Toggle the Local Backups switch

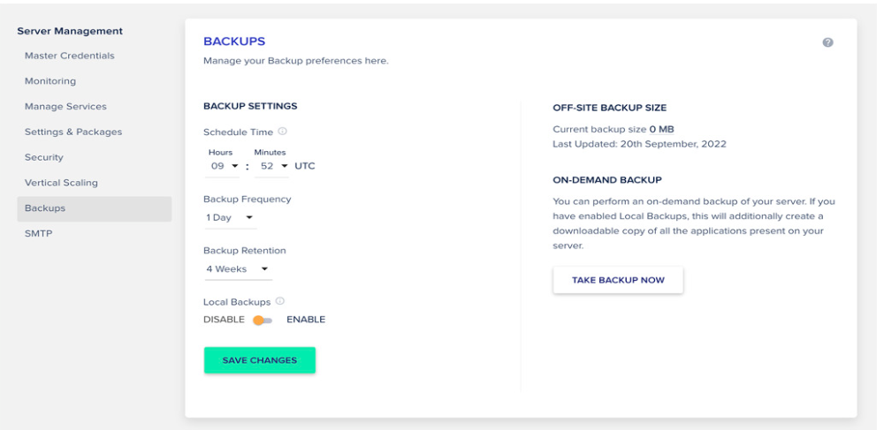coord(263,320)
